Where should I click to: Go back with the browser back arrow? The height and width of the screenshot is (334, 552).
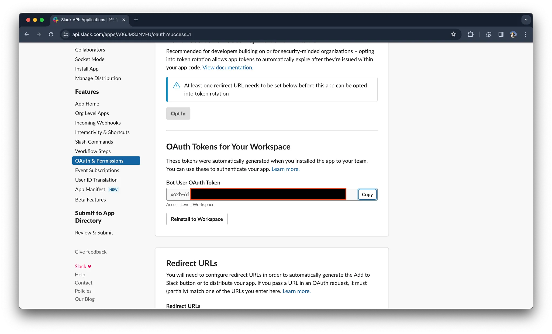[x=26, y=34]
